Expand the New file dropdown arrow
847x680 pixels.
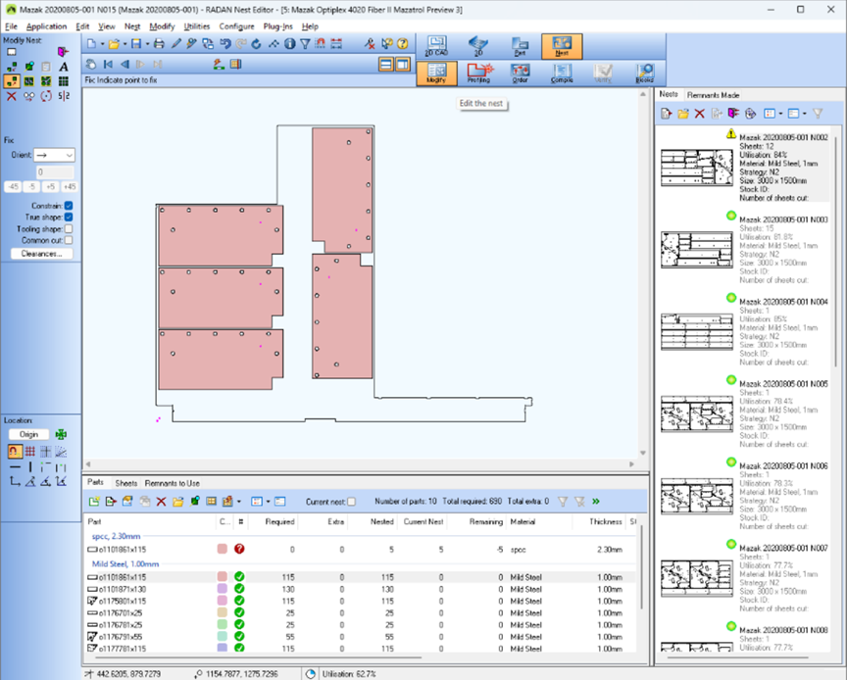pyautogui.click(x=102, y=44)
